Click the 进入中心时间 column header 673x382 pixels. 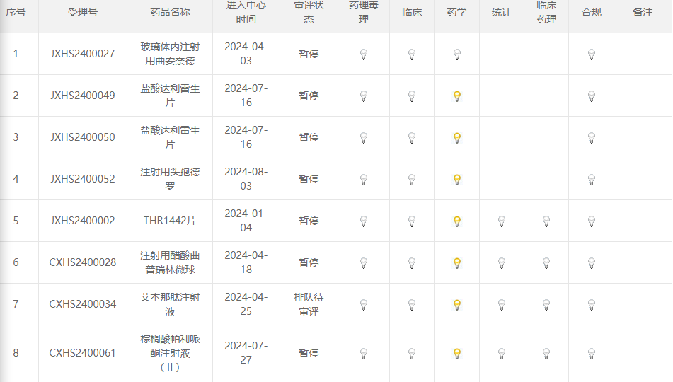coord(246,12)
